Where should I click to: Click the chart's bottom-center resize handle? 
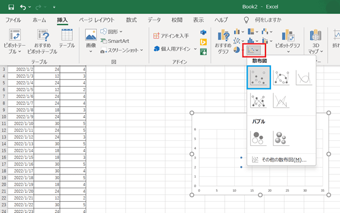260,195
